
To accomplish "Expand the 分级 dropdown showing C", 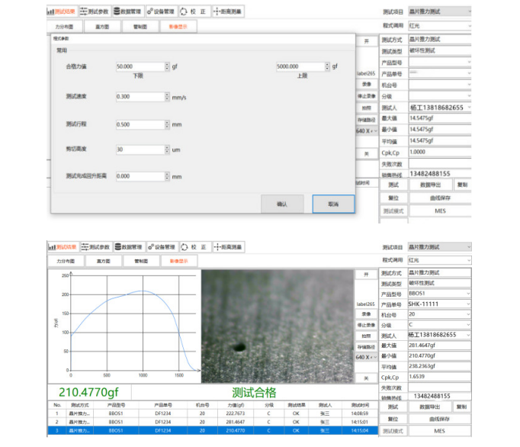I will coord(467,324).
